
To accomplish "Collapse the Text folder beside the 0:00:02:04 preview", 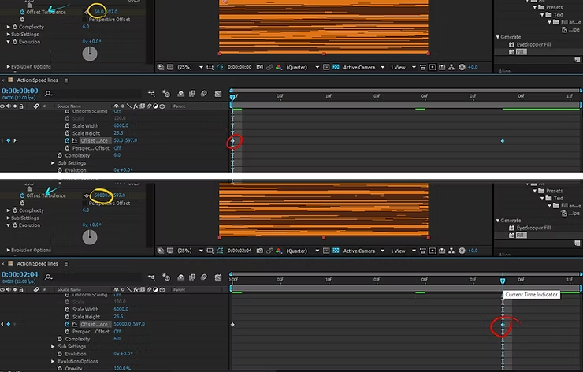I will pyautogui.click(x=542, y=199).
